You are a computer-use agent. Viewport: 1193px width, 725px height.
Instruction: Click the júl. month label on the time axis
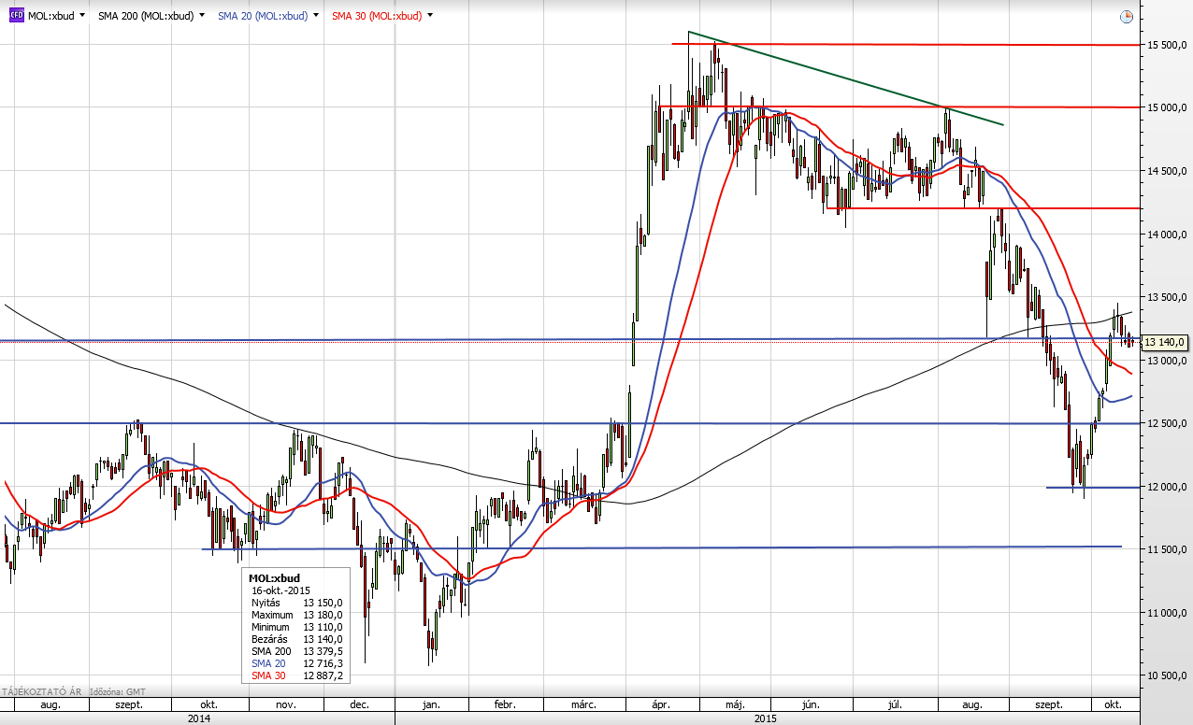pyautogui.click(x=893, y=704)
